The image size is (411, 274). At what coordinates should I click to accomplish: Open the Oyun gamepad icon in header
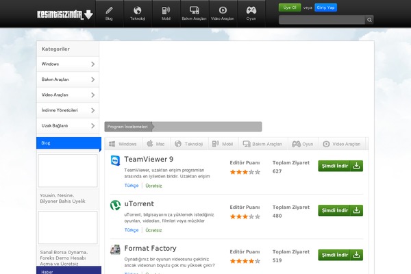coord(251,10)
